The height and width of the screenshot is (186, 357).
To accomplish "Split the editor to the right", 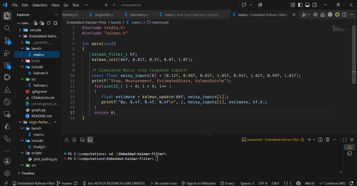I will [345, 15].
